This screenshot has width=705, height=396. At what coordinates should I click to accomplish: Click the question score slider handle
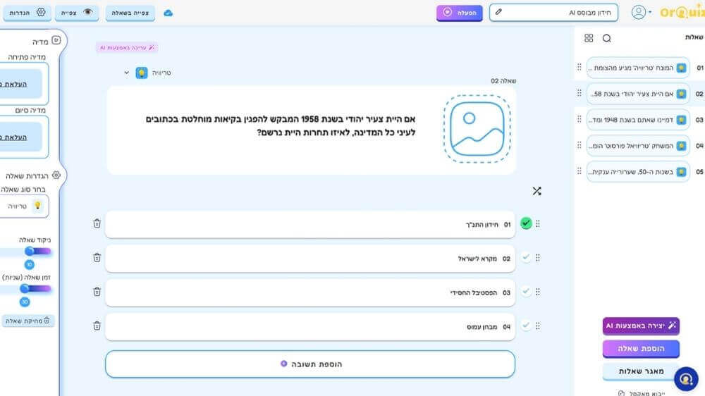(30, 251)
